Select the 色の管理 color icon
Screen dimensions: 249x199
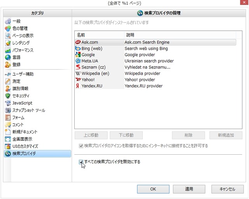coord(8,28)
